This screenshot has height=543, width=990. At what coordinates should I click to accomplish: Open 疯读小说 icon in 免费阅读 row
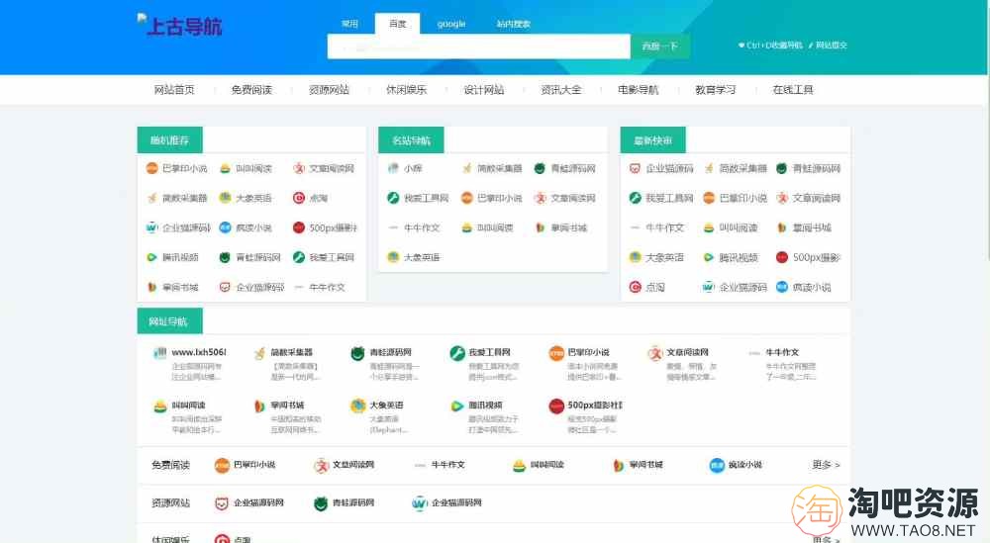[x=717, y=466]
